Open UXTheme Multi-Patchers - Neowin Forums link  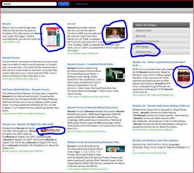click(x=26, y=90)
